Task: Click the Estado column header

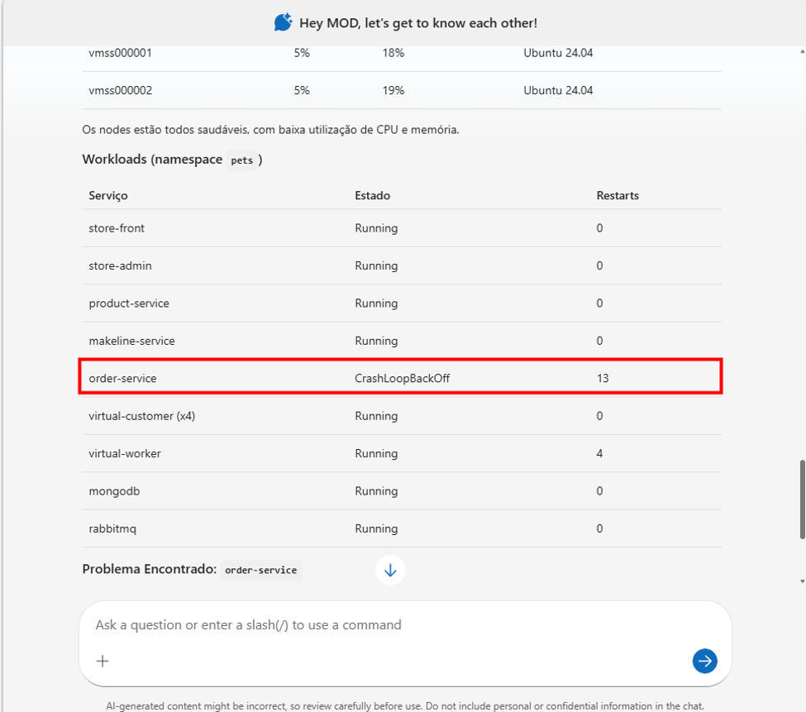Action: [x=372, y=195]
